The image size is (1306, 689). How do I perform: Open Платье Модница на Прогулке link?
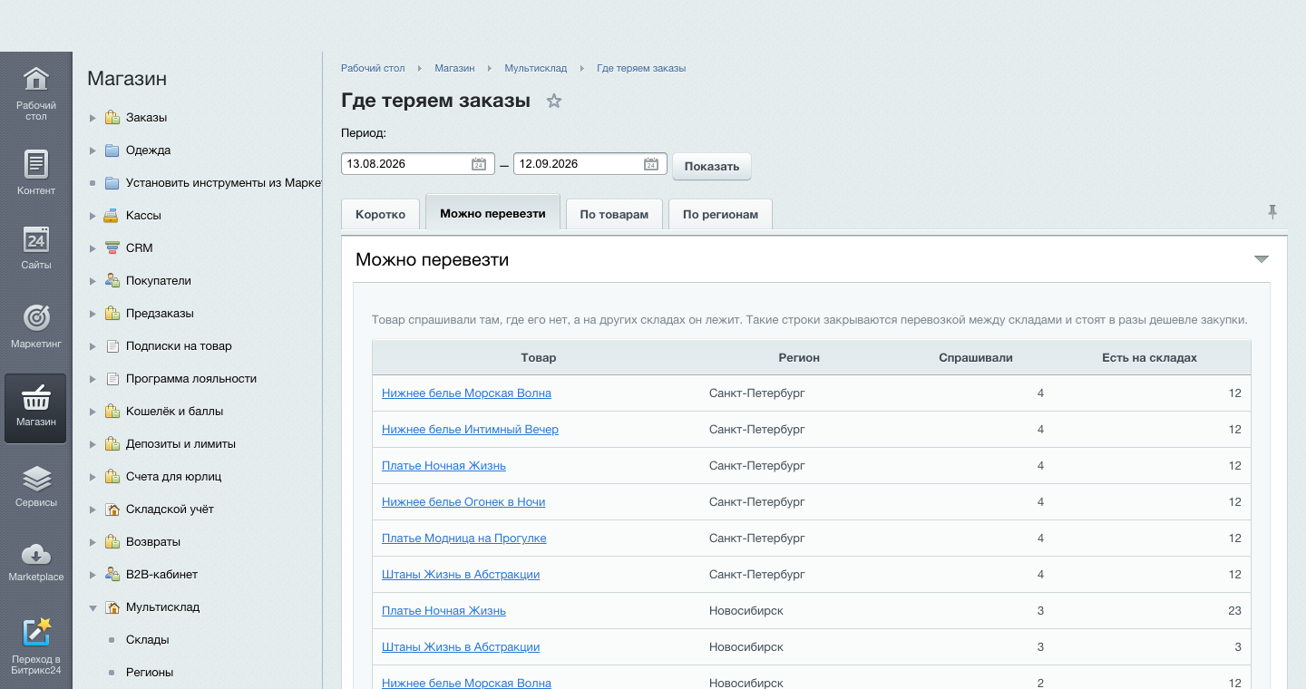click(463, 538)
